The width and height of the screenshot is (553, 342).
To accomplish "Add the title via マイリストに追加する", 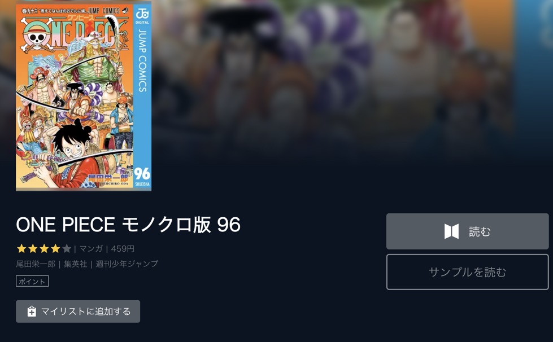I will (78, 312).
